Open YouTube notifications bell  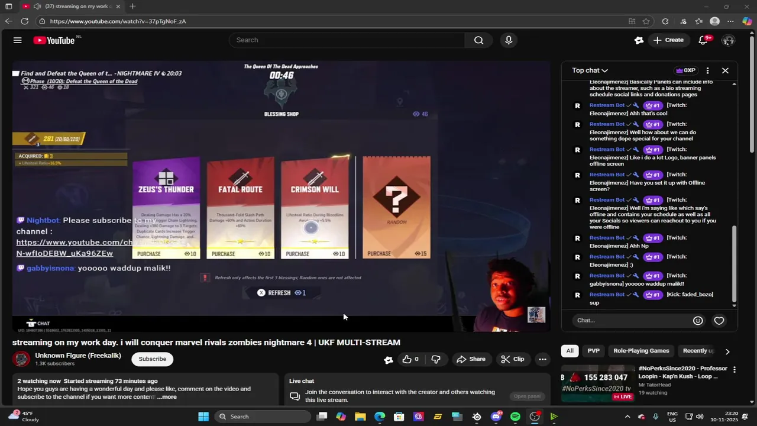click(703, 40)
